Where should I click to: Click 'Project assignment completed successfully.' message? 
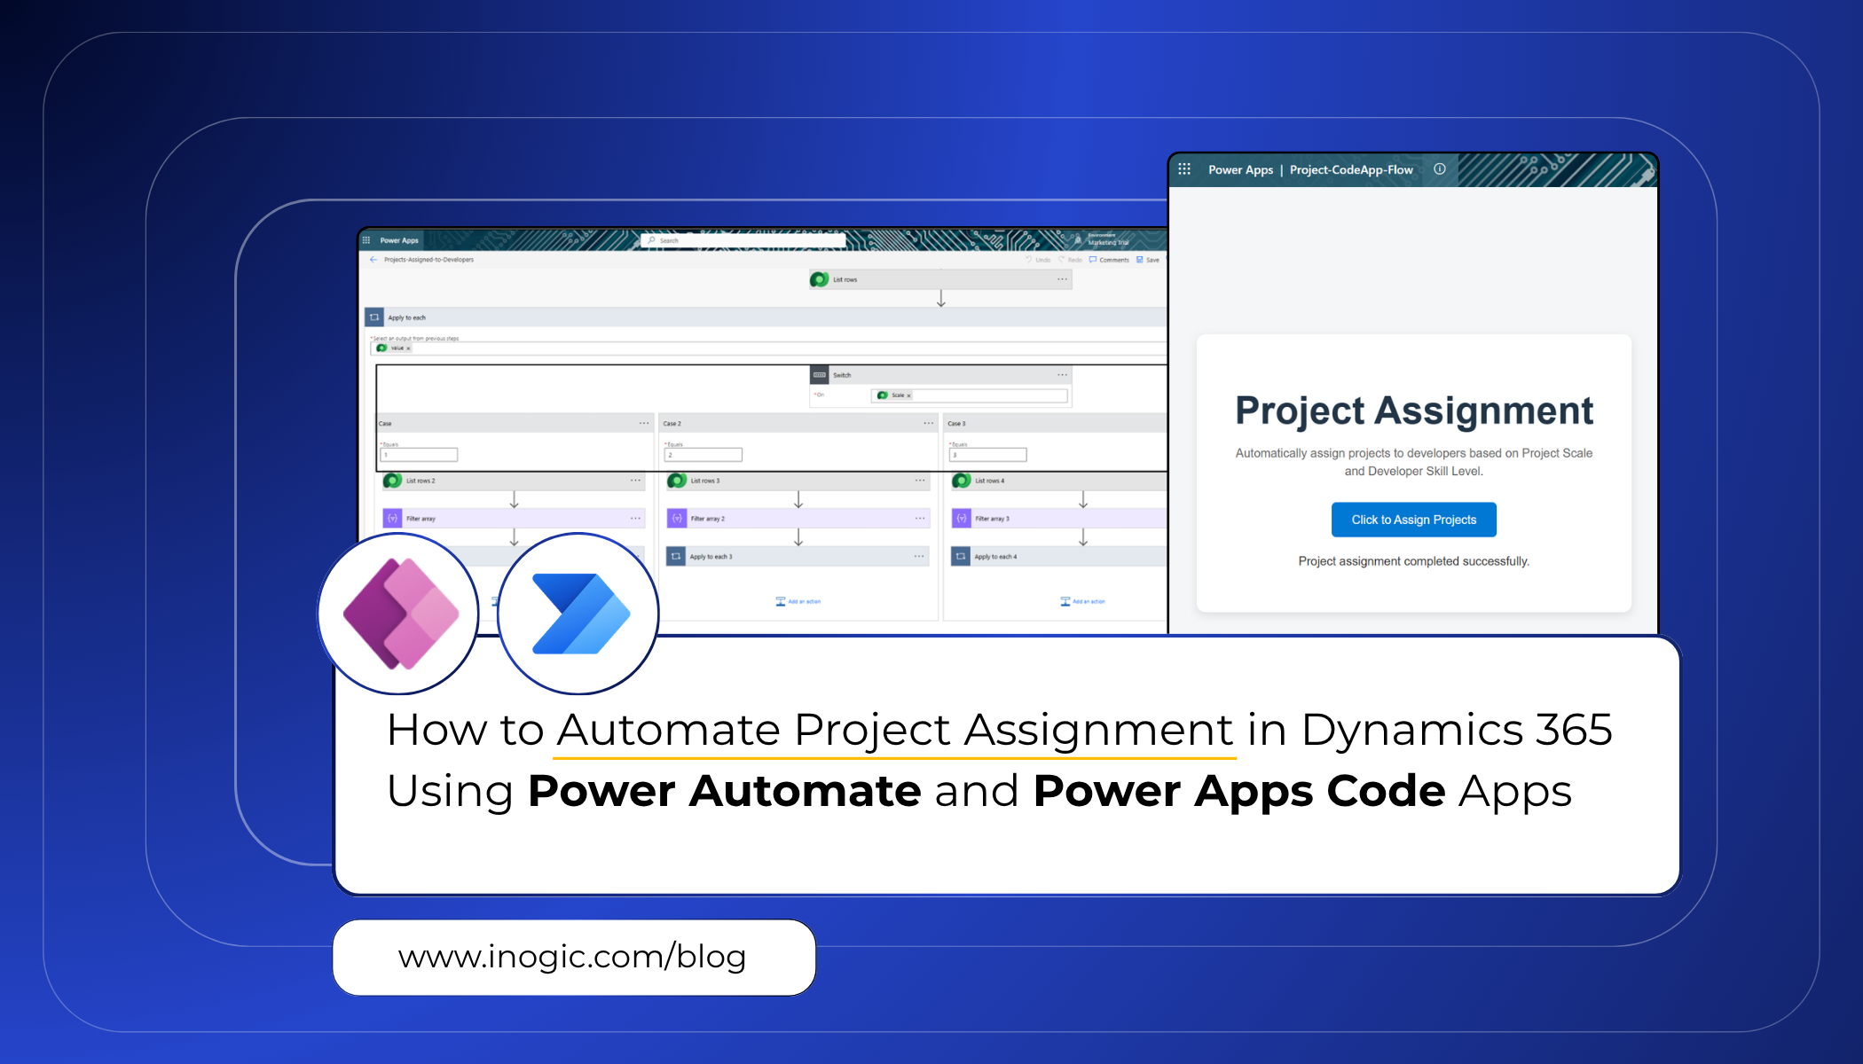pyautogui.click(x=1414, y=561)
